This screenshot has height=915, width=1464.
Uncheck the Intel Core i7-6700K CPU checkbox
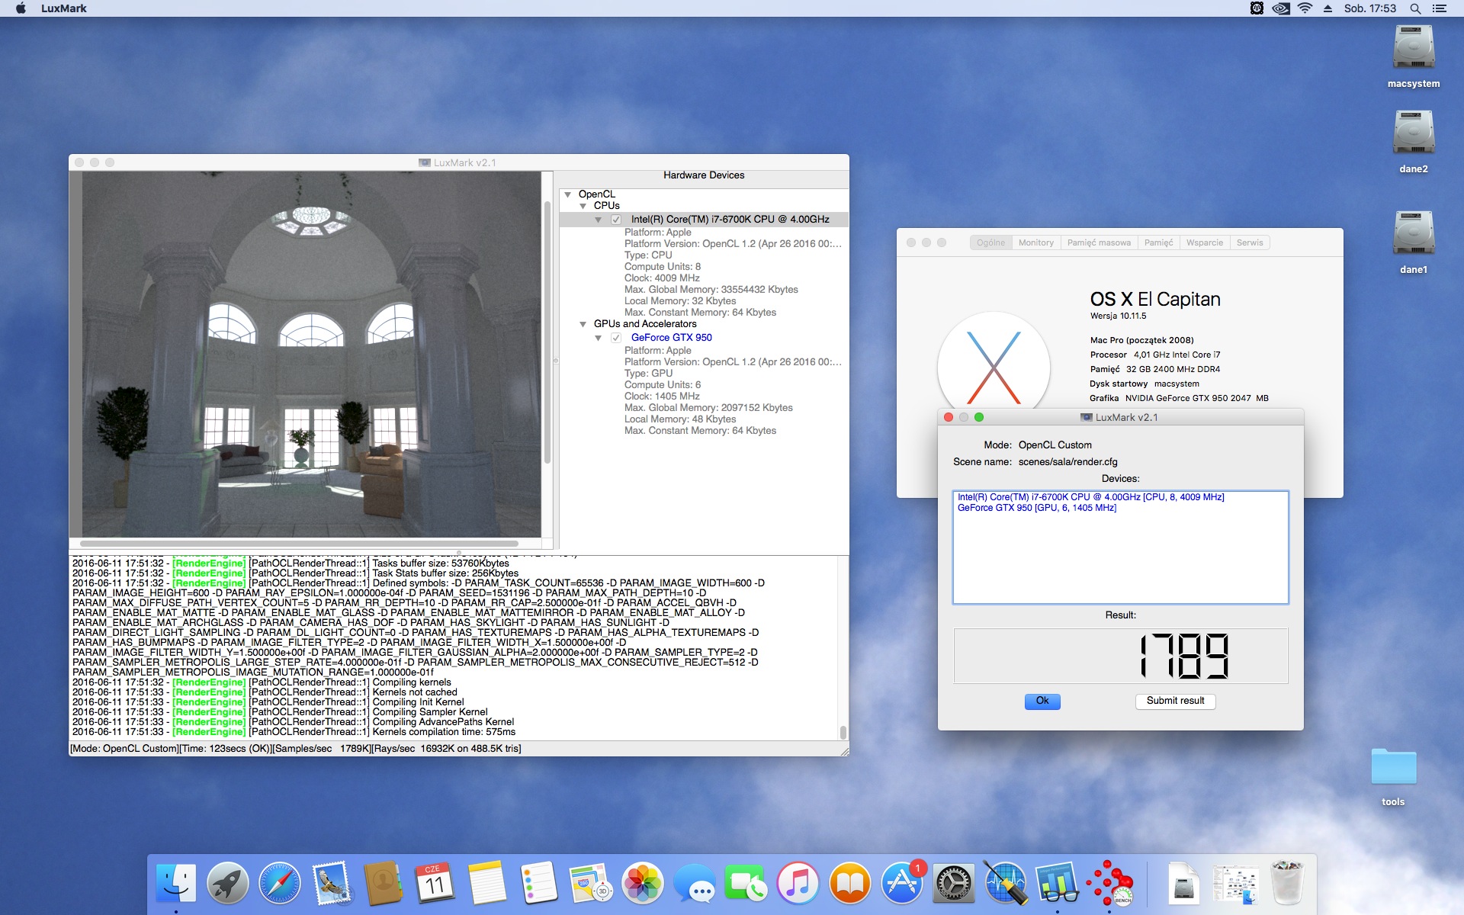[616, 220]
